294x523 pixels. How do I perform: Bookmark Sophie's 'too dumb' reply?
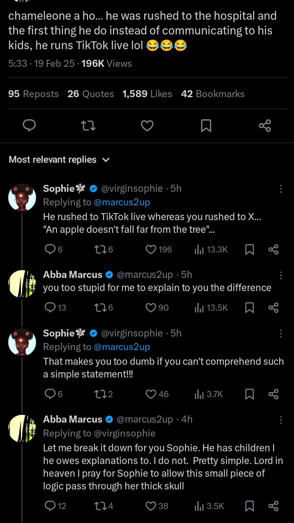coord(250,394)
